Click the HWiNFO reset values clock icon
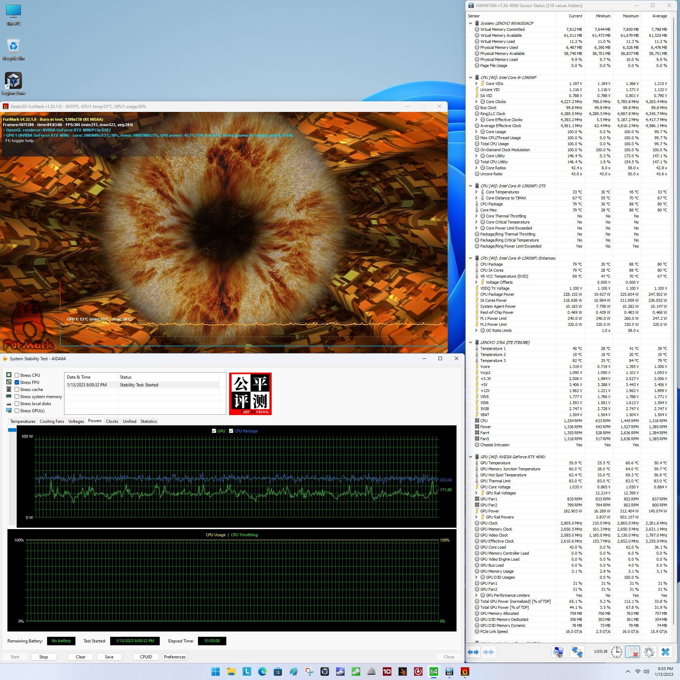 [x=616, y=652]
